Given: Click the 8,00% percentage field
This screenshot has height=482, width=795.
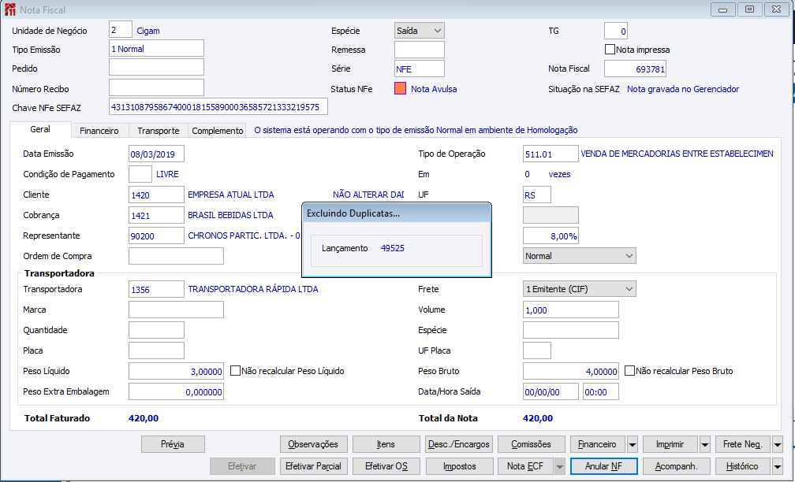Looking at the screenshot, I should pos(551,235).
